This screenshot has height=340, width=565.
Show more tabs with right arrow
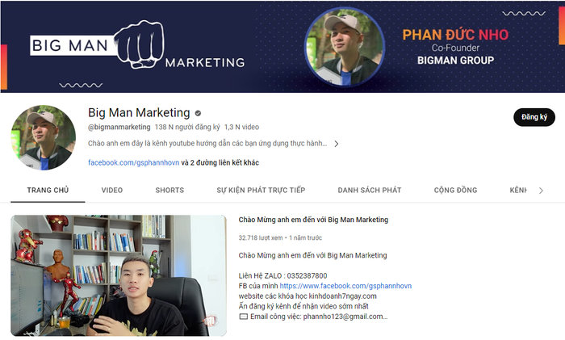tap(541, 191)
